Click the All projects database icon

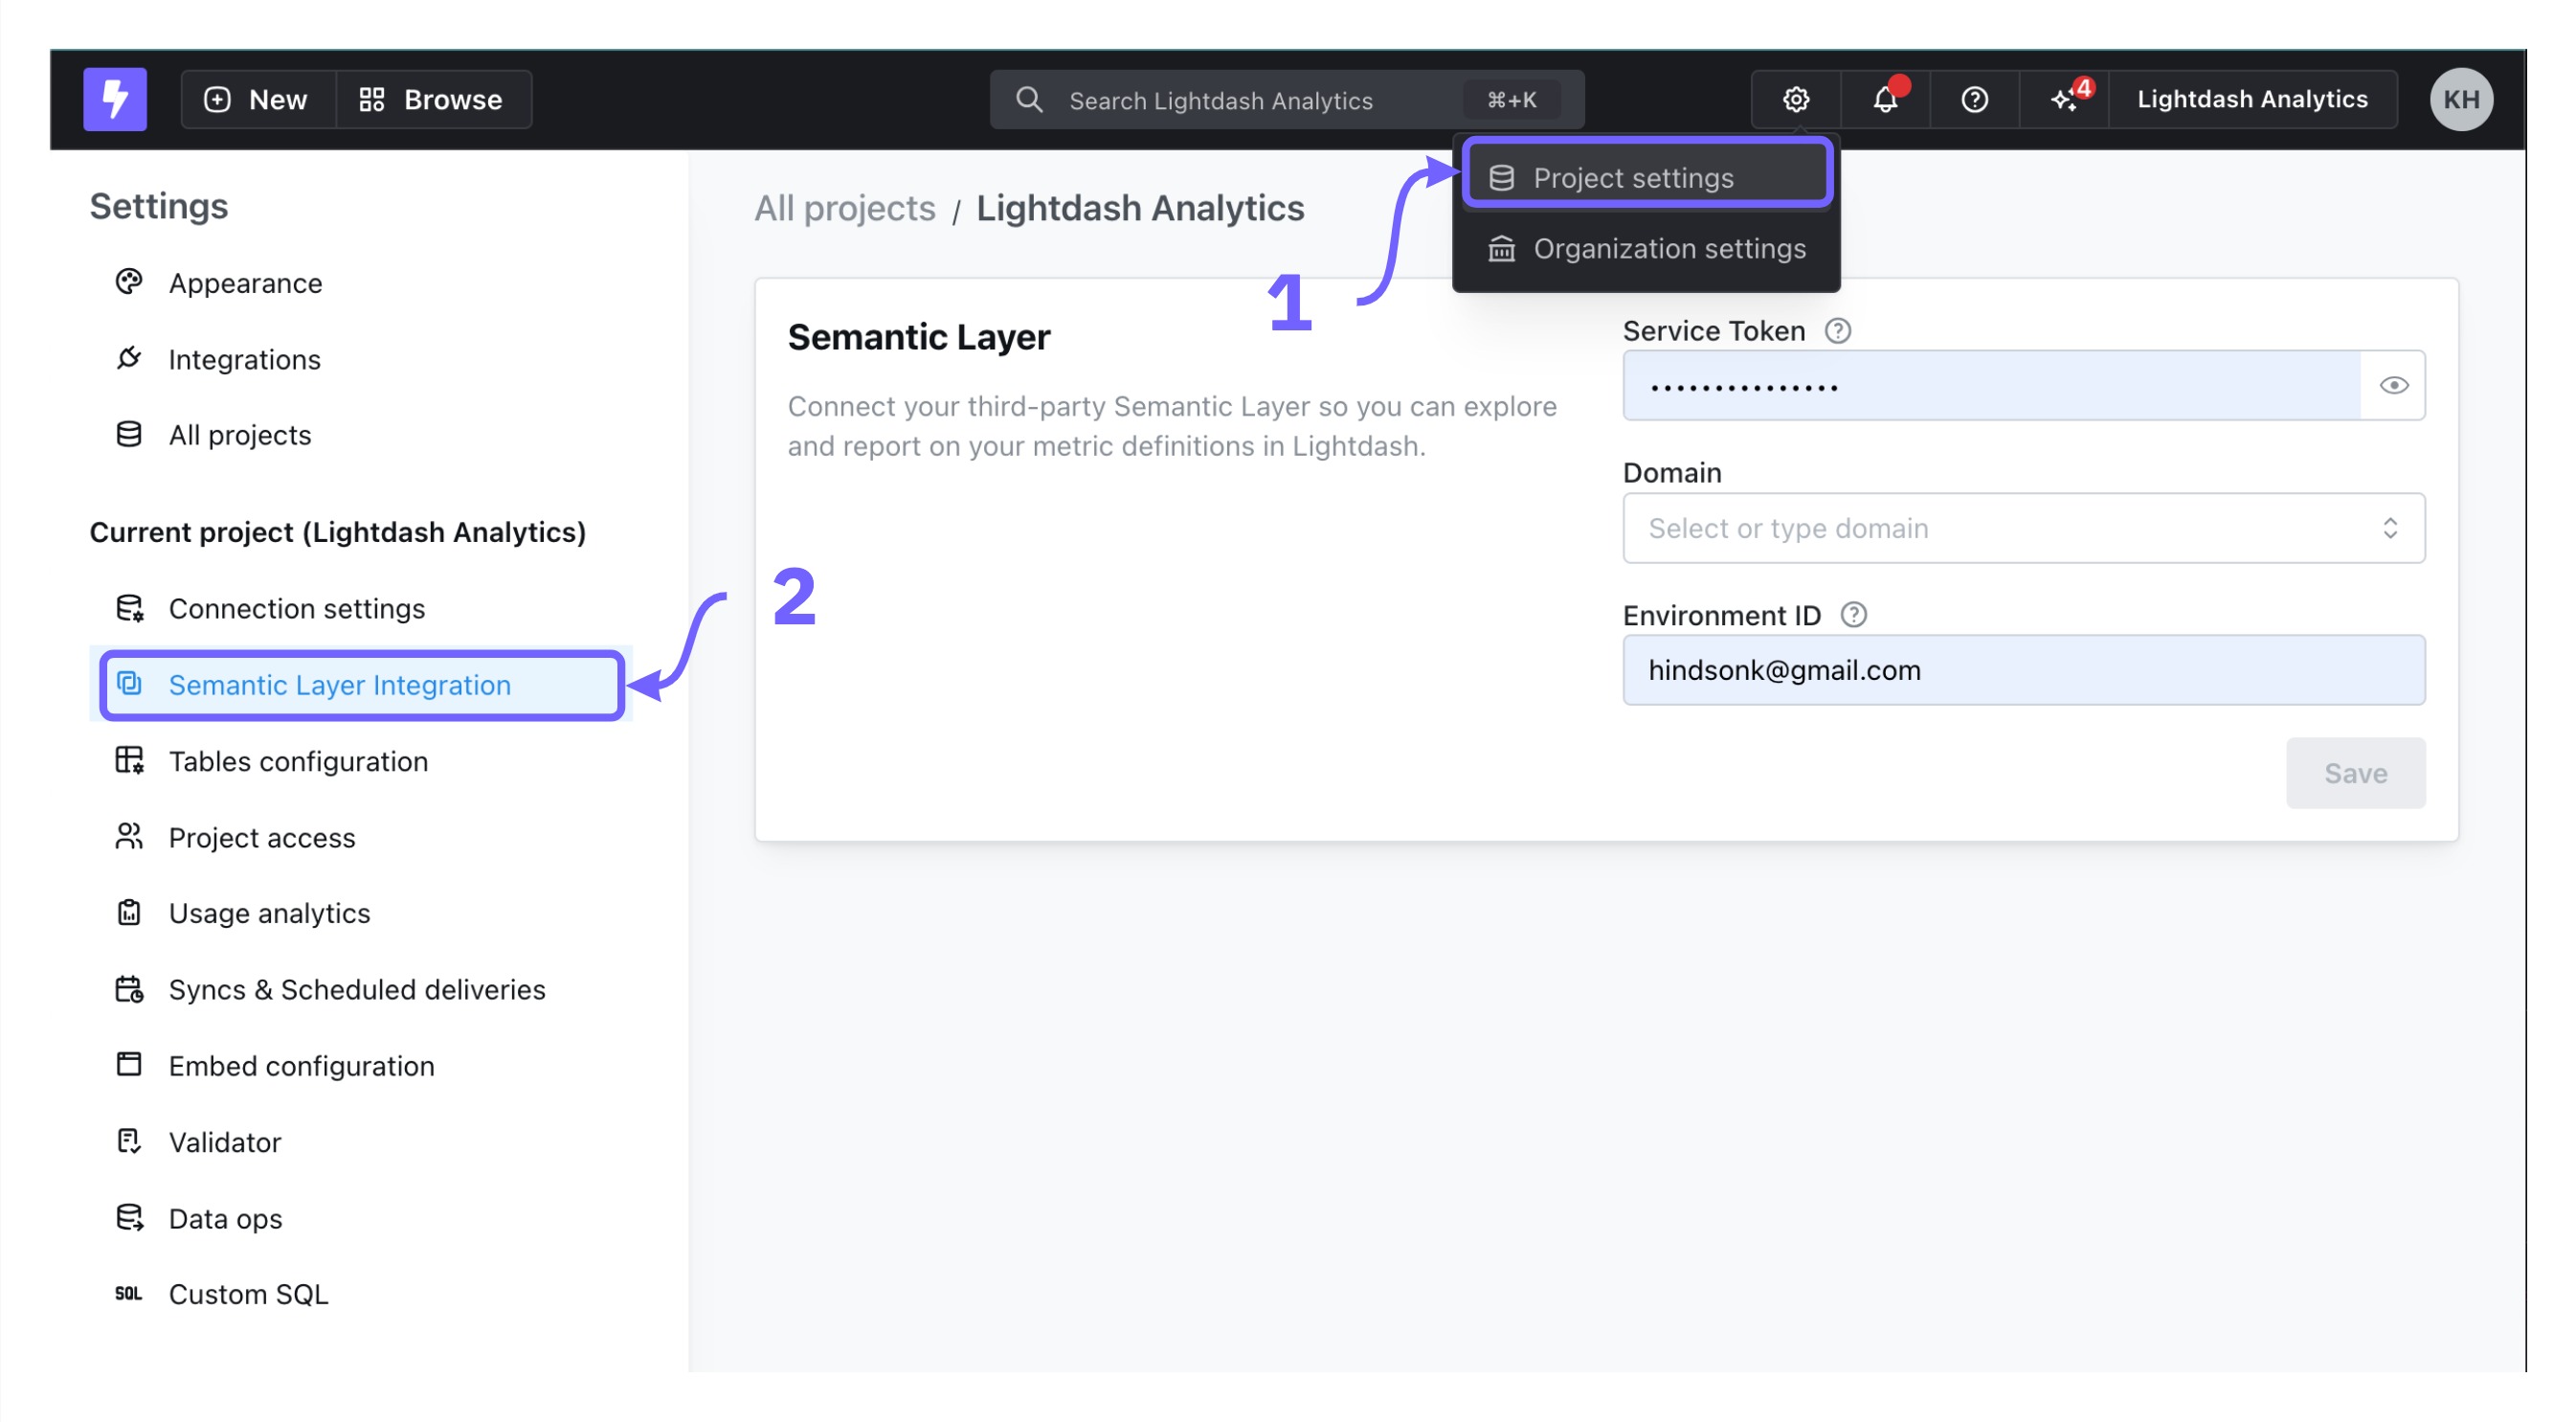129,434
